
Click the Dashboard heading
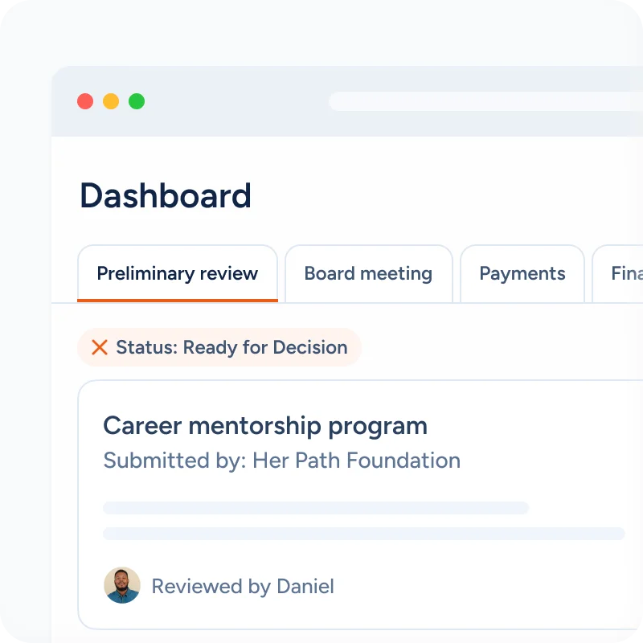[x=166, y=195]
